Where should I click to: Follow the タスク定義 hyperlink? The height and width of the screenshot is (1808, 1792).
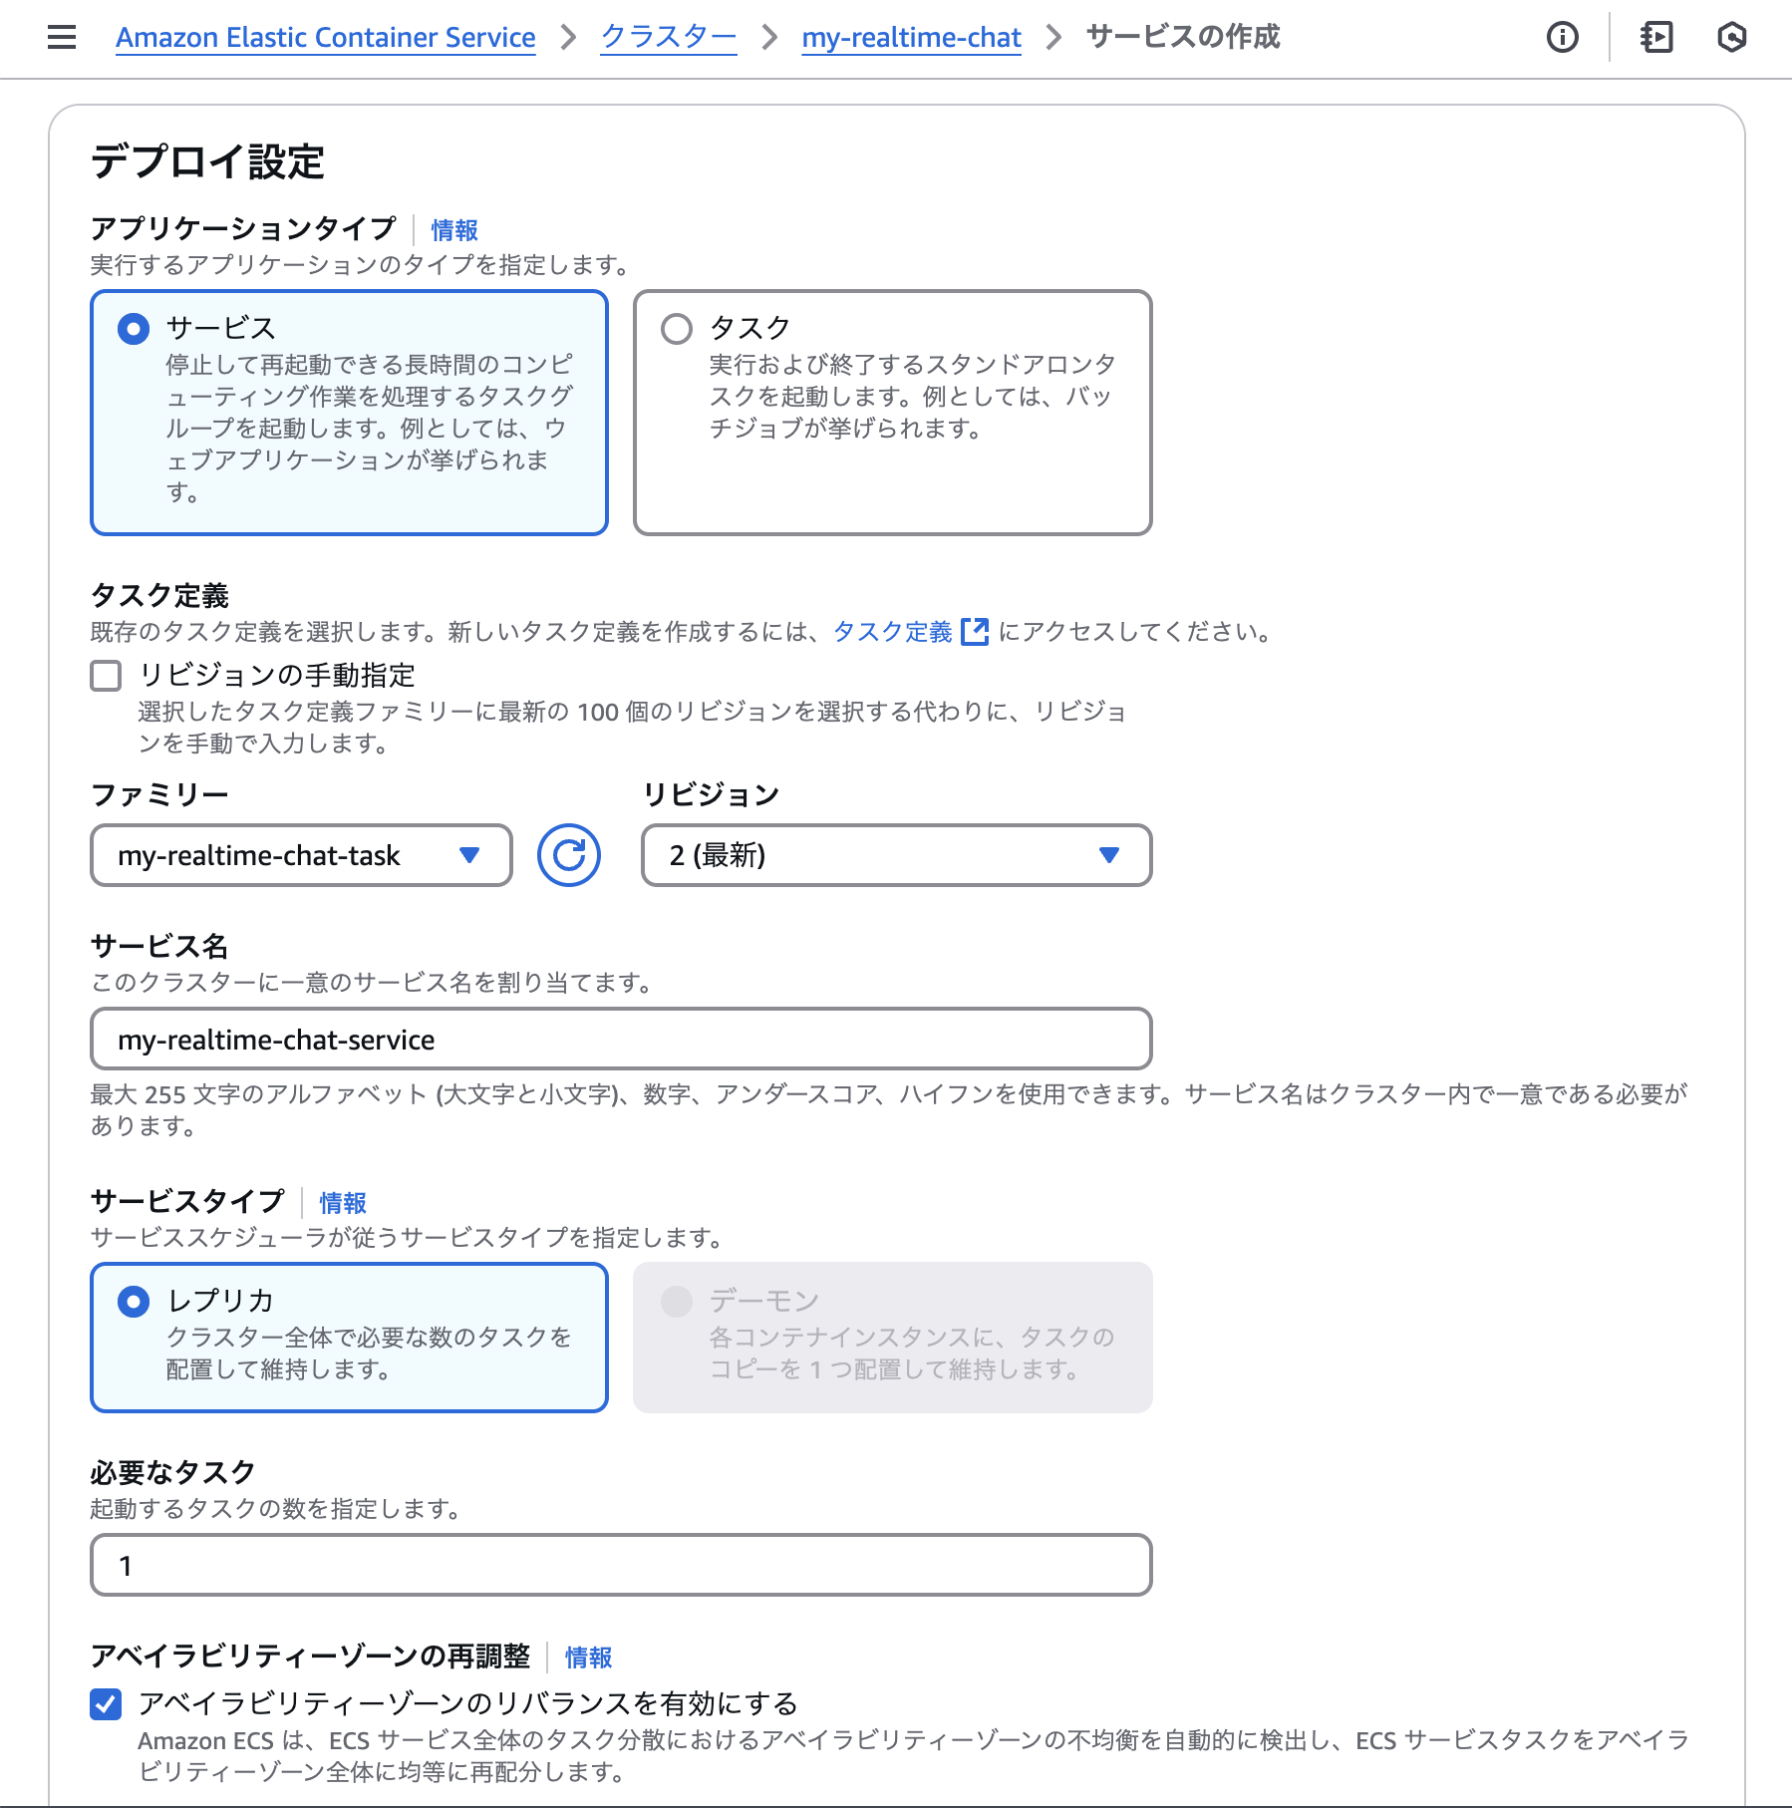893,632
